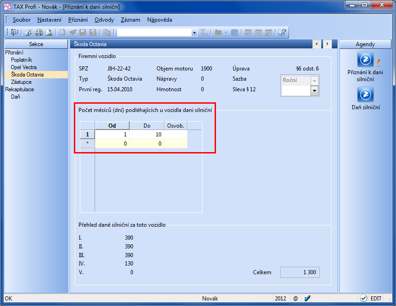396x306 pixels.
Task: Click the print toolbar icon
Action: click(39, 32)
